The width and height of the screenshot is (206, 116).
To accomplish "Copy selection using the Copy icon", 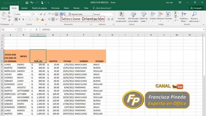I will (x=9, y=17).
